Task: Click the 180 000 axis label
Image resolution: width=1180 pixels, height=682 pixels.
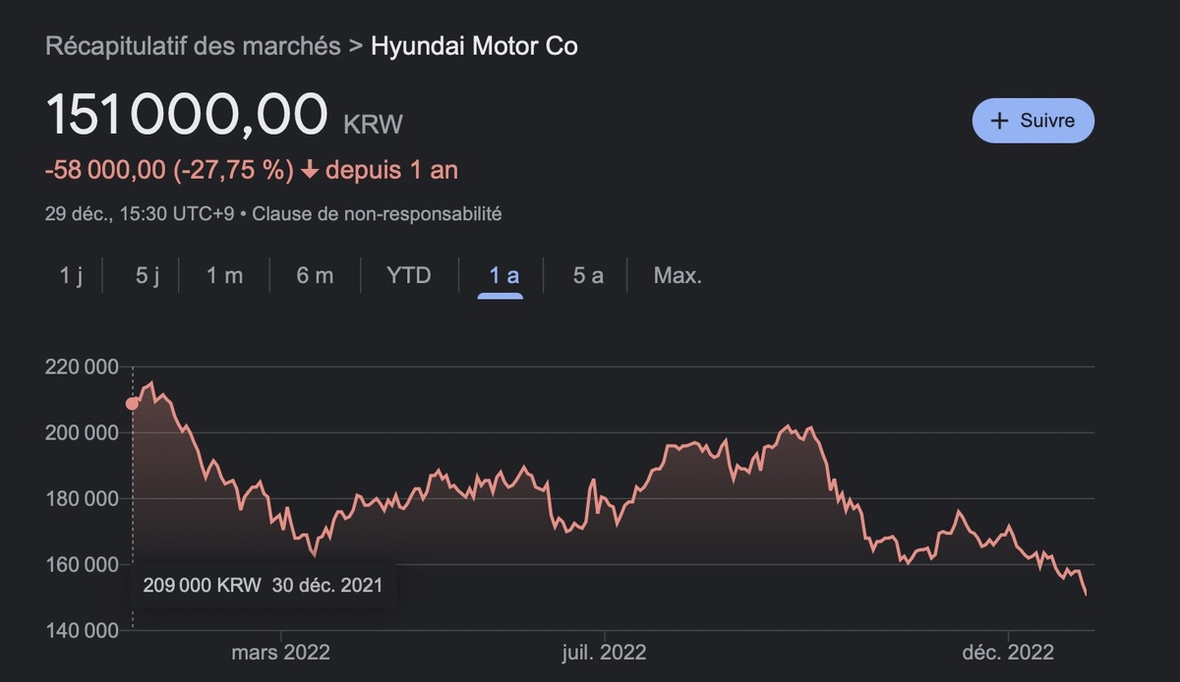Action: (82, 499)
